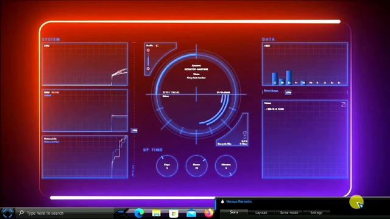Click the Recycle Bin label text
This screenshot has height=219, width=390.
pyautogui.click(x=224, y=144)
